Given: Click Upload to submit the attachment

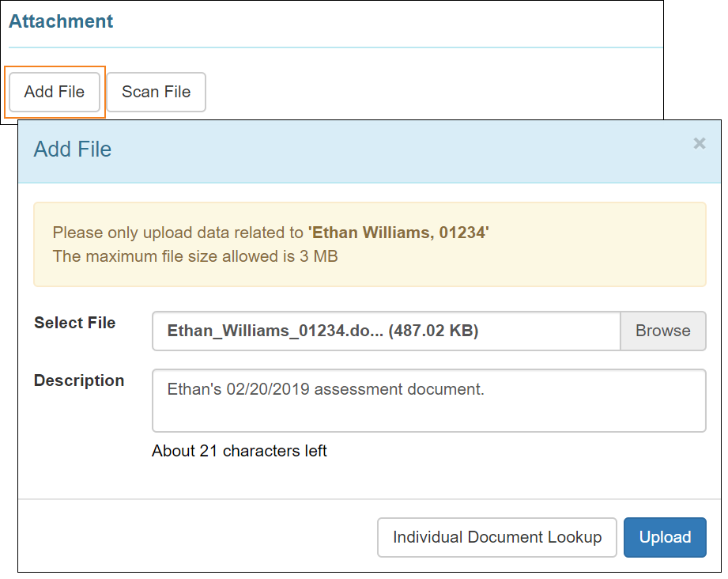Looking at the screenshot, I should [x=665, y=537].
